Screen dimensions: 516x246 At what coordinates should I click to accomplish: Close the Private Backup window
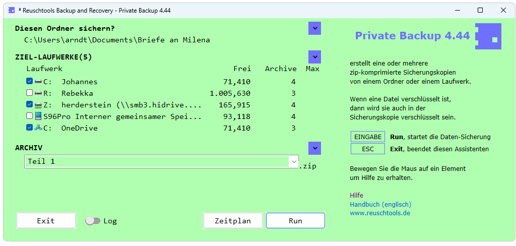click(503, 10)
